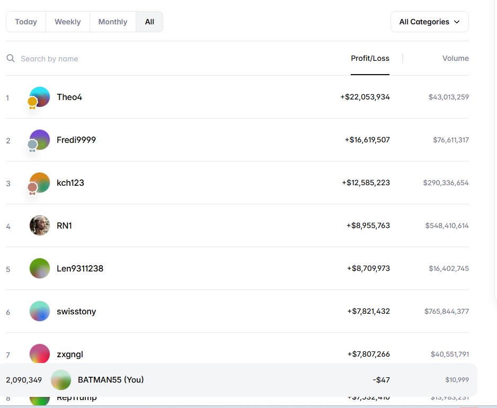Switch to the Weekly tab
Screen dimensions: 497x408
pyautogui.click(x=68, y=22)
